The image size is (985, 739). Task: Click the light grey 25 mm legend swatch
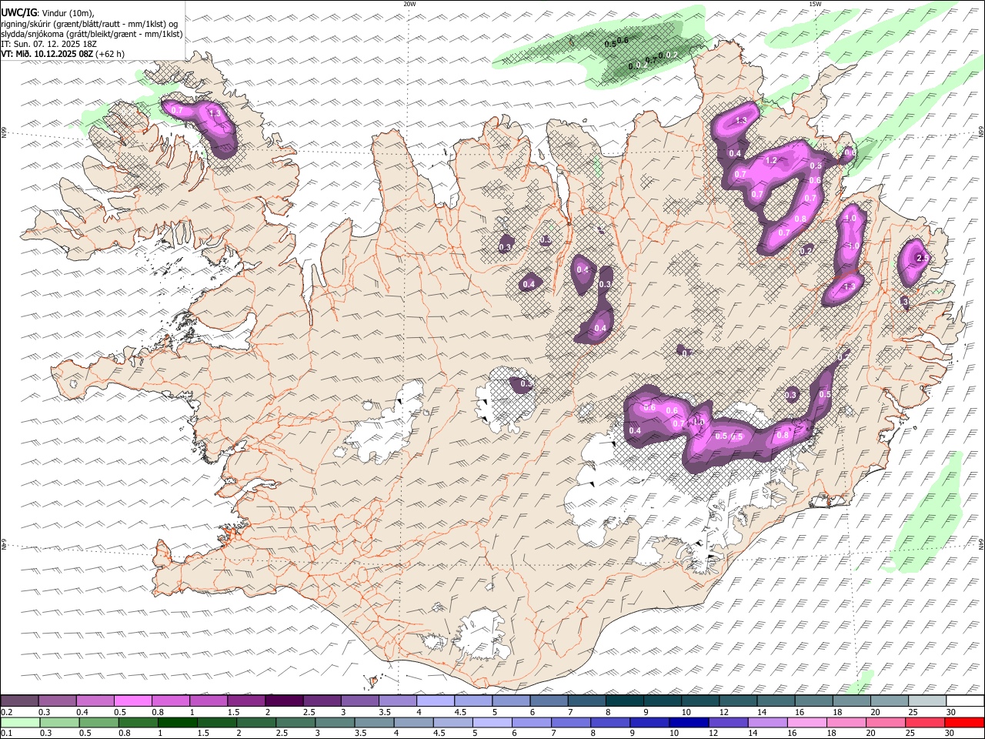[x=927, y=701]
